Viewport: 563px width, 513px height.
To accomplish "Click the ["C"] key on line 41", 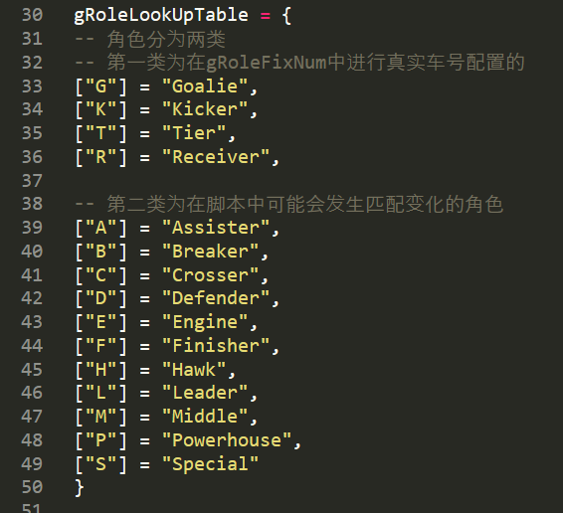I will [101, 275].
